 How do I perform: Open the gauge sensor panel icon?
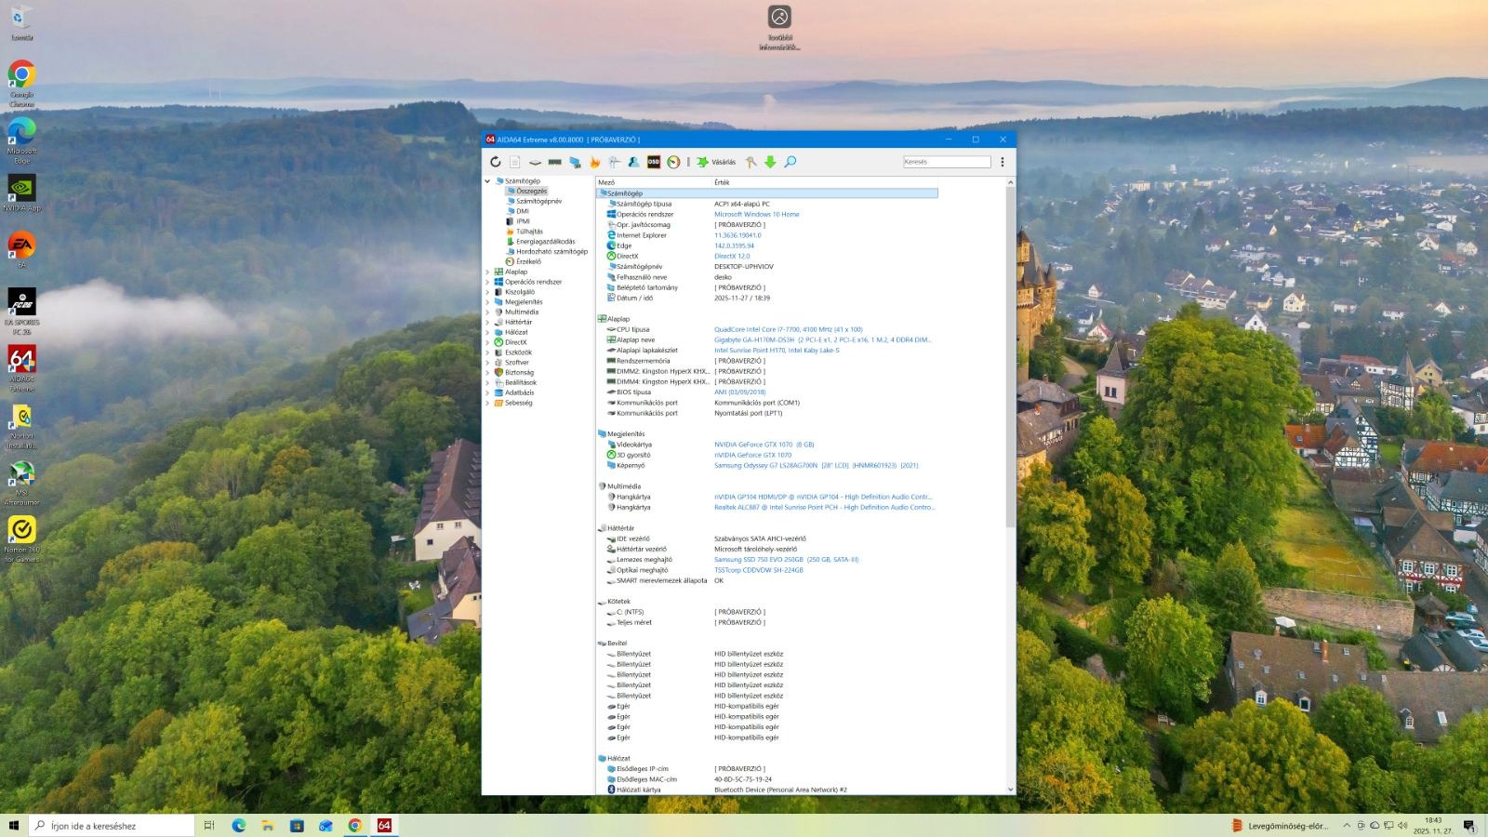[673, 162]
